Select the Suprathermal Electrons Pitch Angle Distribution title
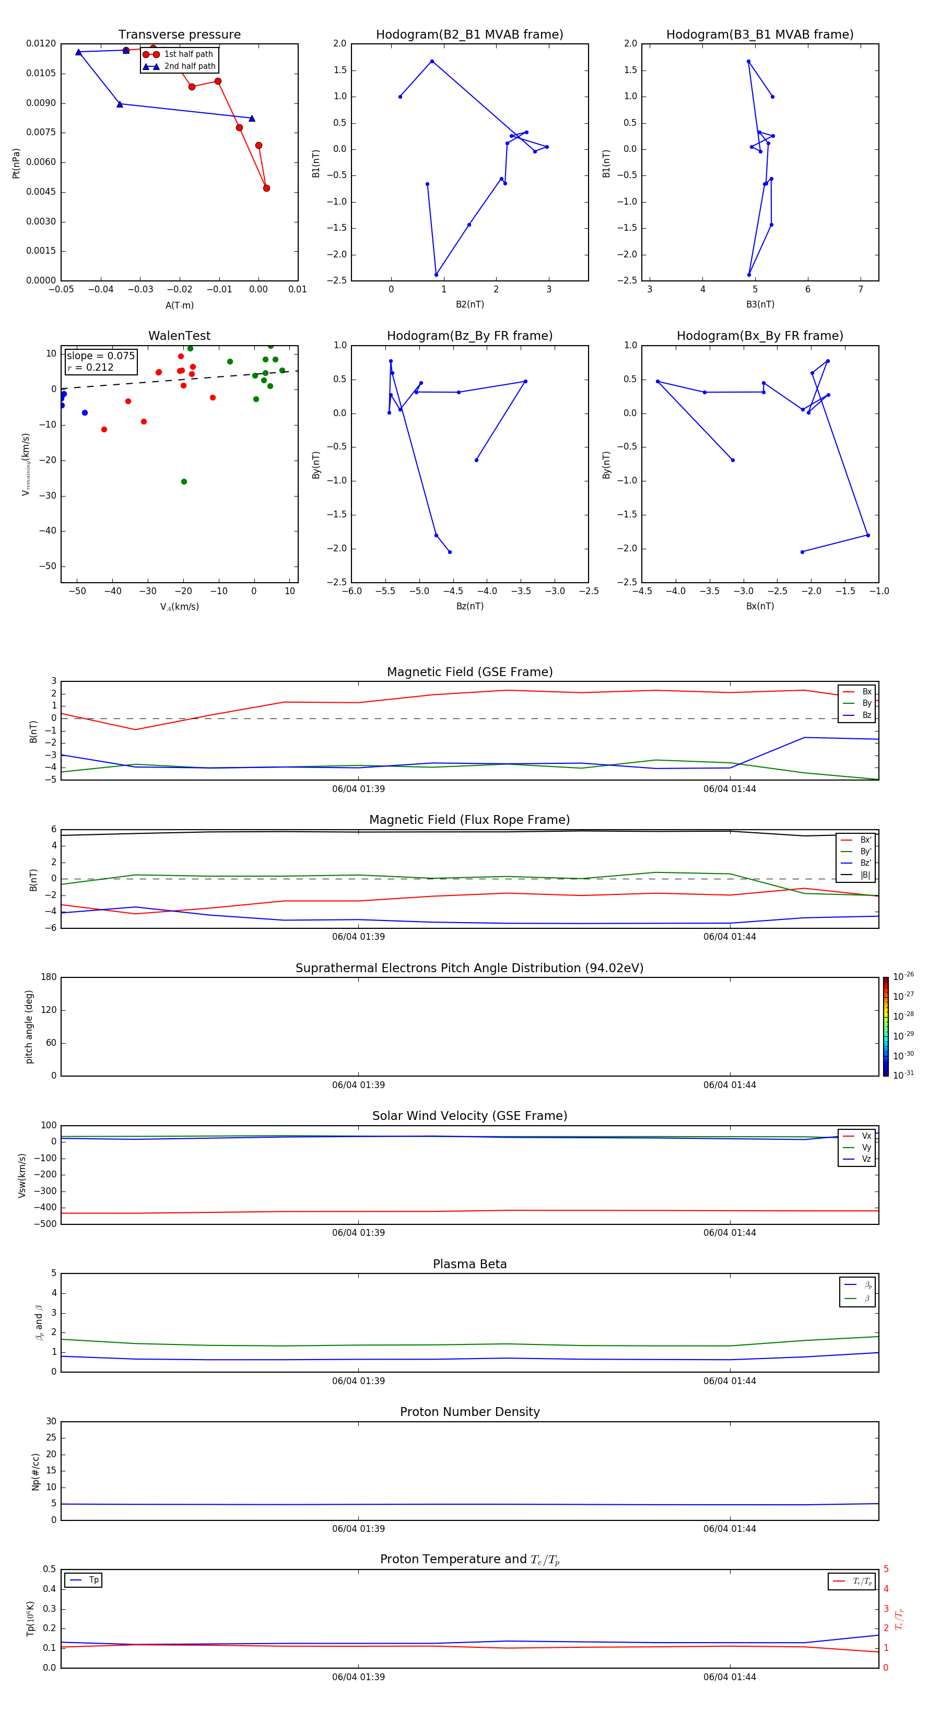This screenshot has width=940, height=1723. click(469, 969)
